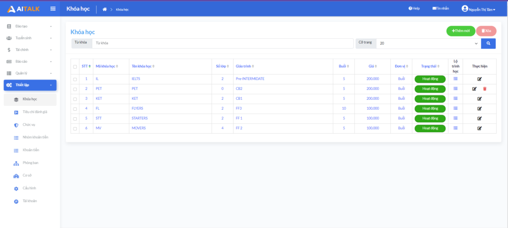The image size is (508, 228).
Task: Check the select-all checkbox in table header
Action: (75, 67)
